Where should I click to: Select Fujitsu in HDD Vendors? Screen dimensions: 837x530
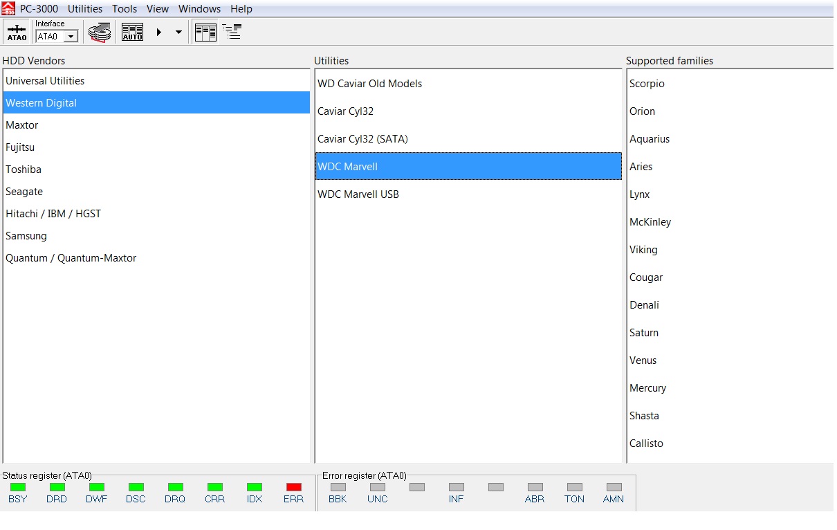156,147
